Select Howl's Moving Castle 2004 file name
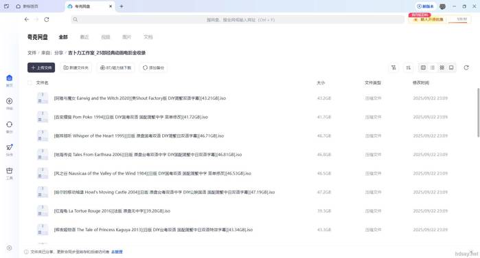The height and width of the screenshot is (258, 480). pyautogui.click(x=164, y=192)
